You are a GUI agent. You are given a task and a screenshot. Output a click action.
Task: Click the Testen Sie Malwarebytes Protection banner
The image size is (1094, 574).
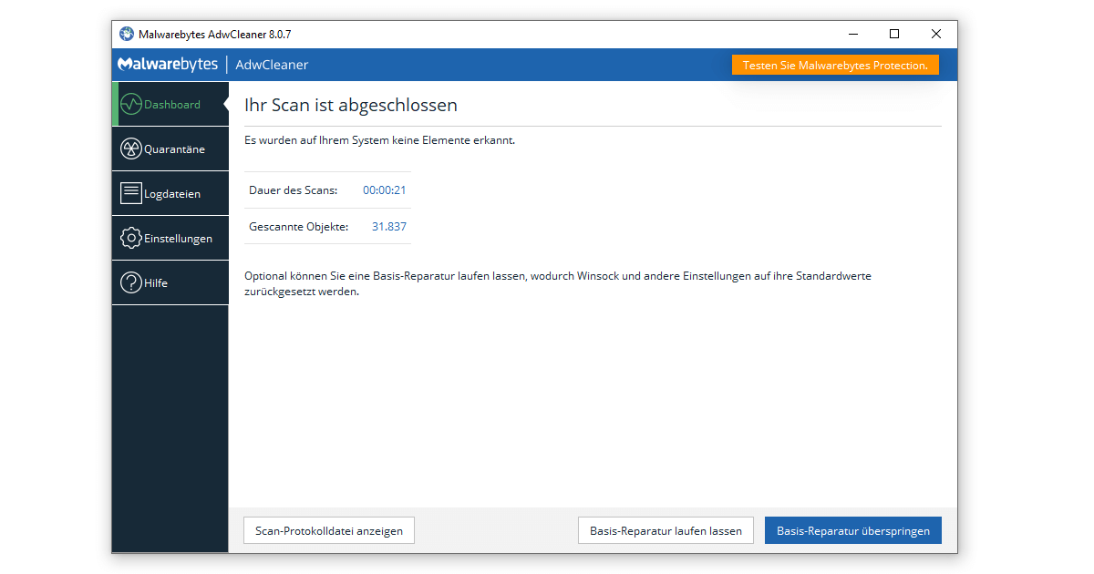[x=834, y=64]
